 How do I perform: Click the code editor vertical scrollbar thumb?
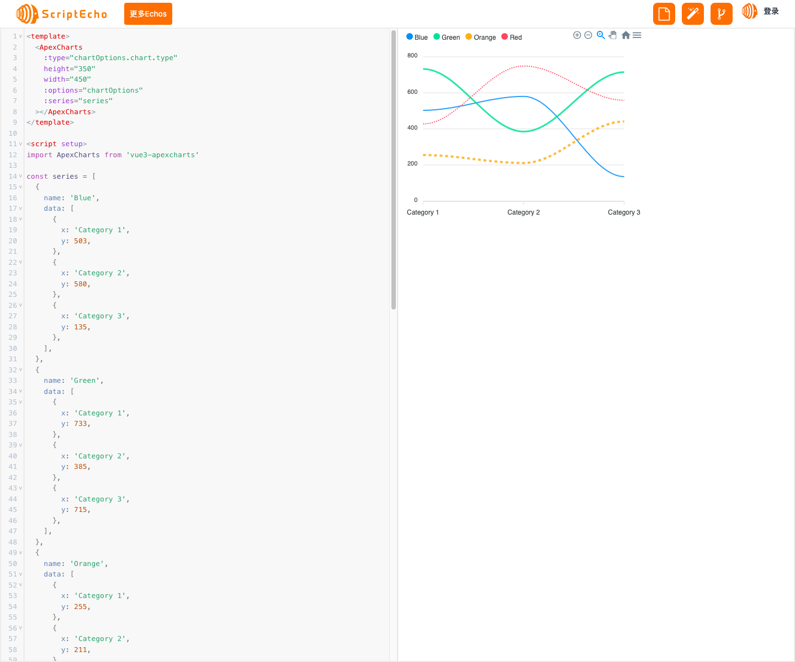394,170
